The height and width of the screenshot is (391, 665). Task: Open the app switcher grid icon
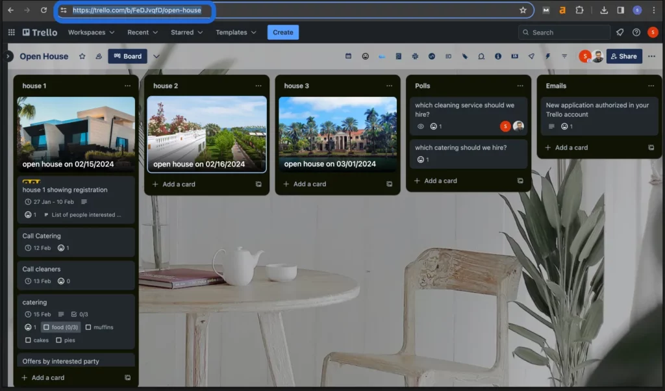(x=12, y=32)
